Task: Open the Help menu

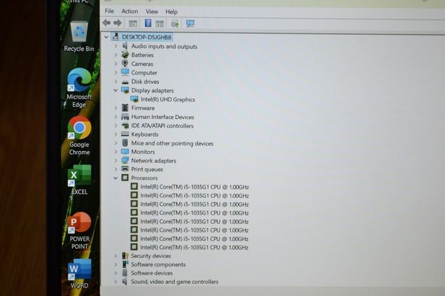Action: [x=172, y=12]
